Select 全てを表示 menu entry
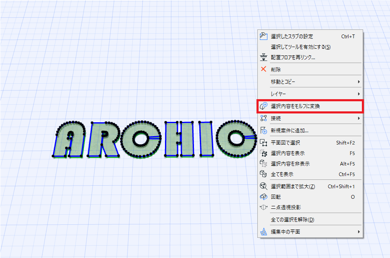This screenshot has height=258, width=390. tap(310, 174)
